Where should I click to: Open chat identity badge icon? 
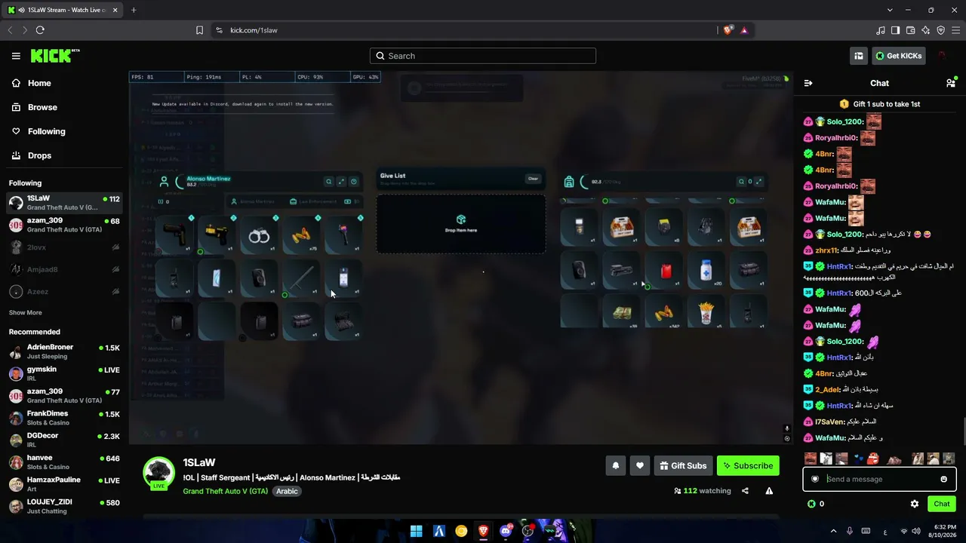(814, 479)
